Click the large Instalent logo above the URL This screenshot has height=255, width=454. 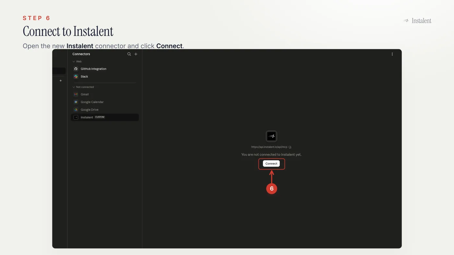271,136
